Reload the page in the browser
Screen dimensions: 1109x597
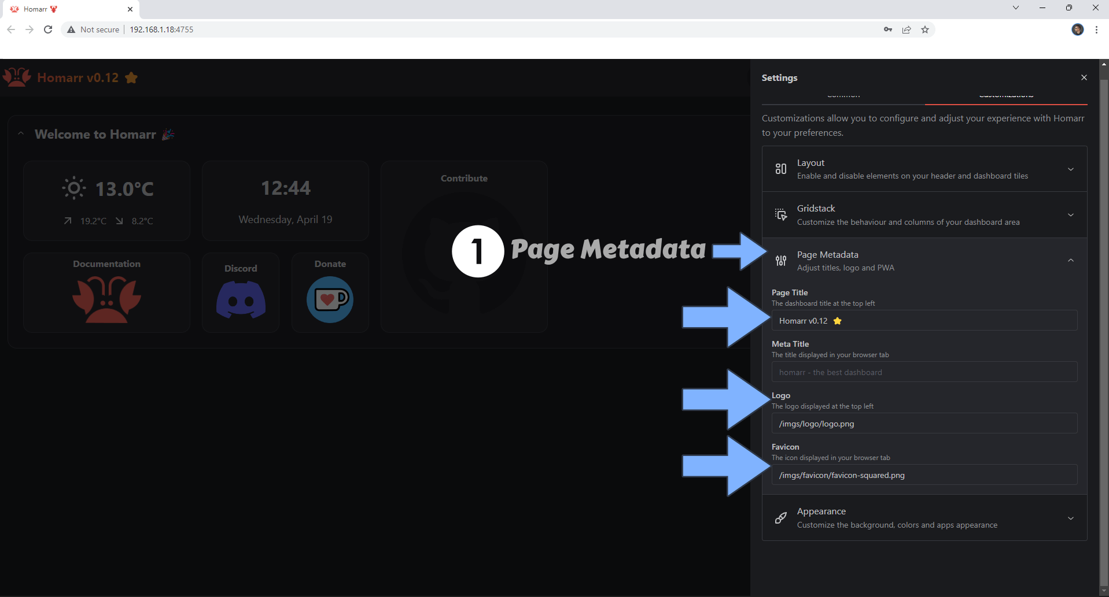pyautogui.click(x=48, y=29)
